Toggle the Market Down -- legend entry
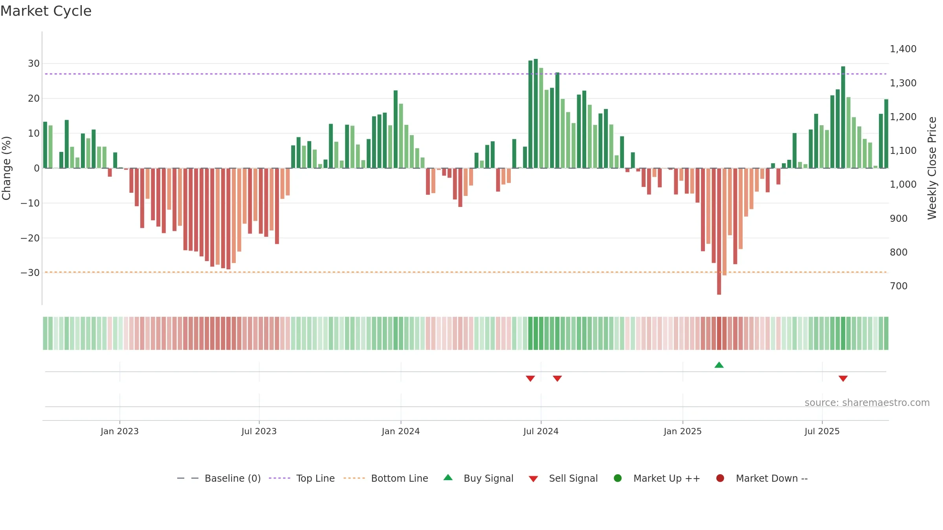The width and height of the screenshot is (943, 530). pyautogui.click(x=762, y=478)
